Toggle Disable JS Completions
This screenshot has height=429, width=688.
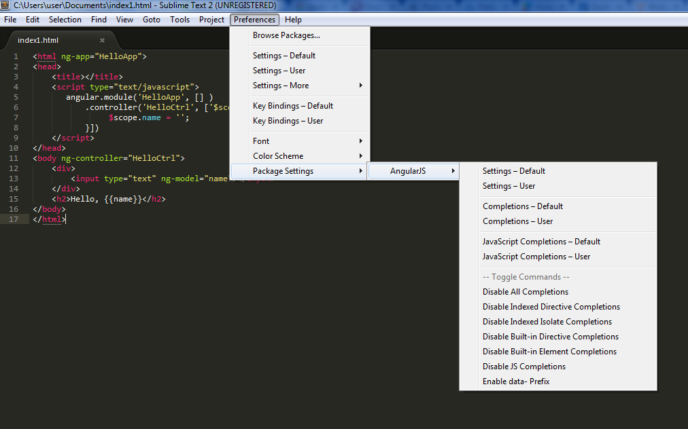pos(558,367)
